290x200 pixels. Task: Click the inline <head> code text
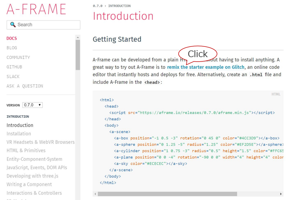tap(152, 82)
